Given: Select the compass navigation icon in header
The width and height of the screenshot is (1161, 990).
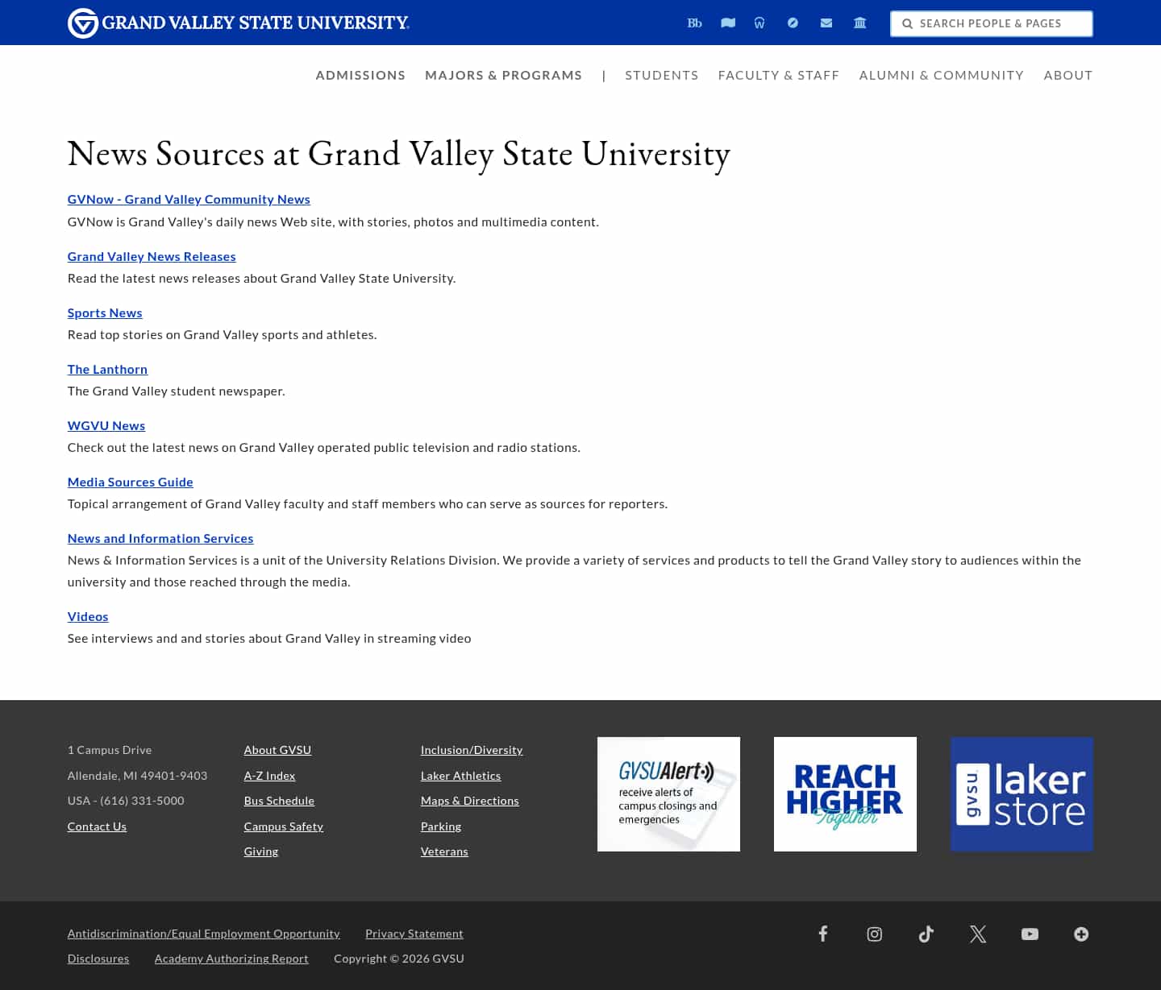Looking at the screenshot, I should 793,23.
